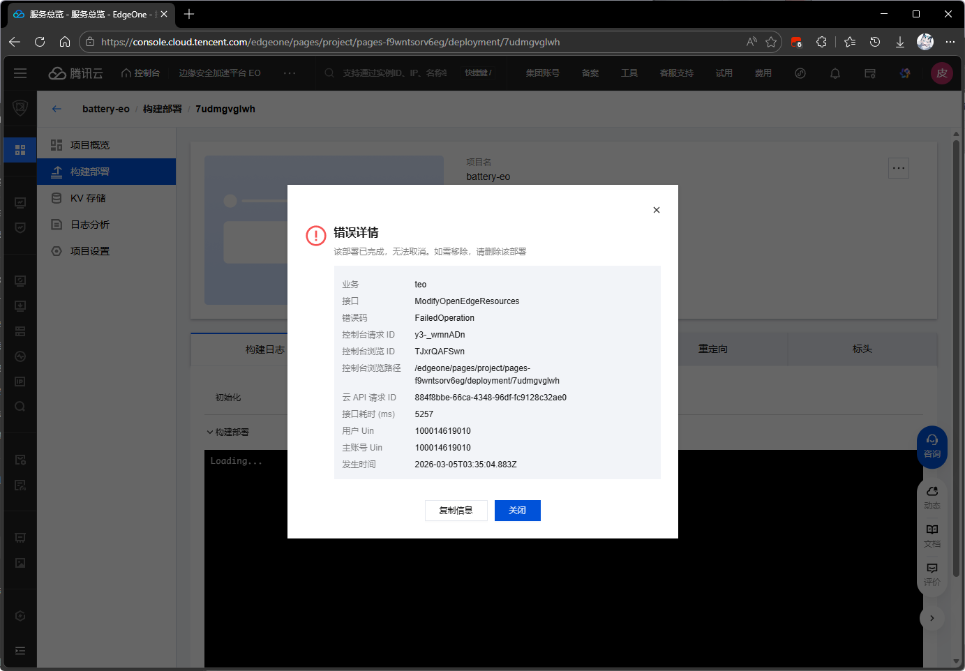Open the notification bell in the top bar
Viewport: 965px width, 671px height.
point(835,73)
